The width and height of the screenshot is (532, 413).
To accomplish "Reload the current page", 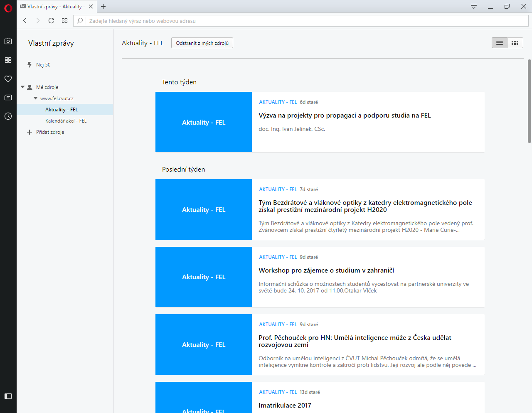I will click(x=51, y=21).
